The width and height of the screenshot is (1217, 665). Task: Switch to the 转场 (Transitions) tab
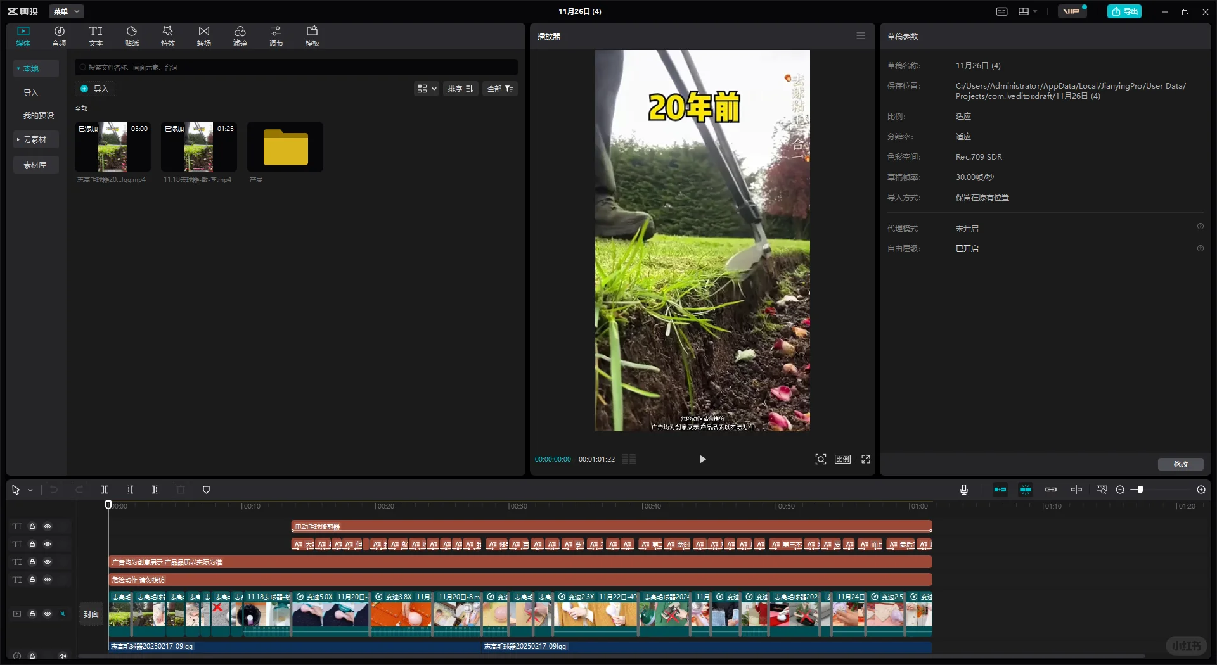[x=204, y=36]
